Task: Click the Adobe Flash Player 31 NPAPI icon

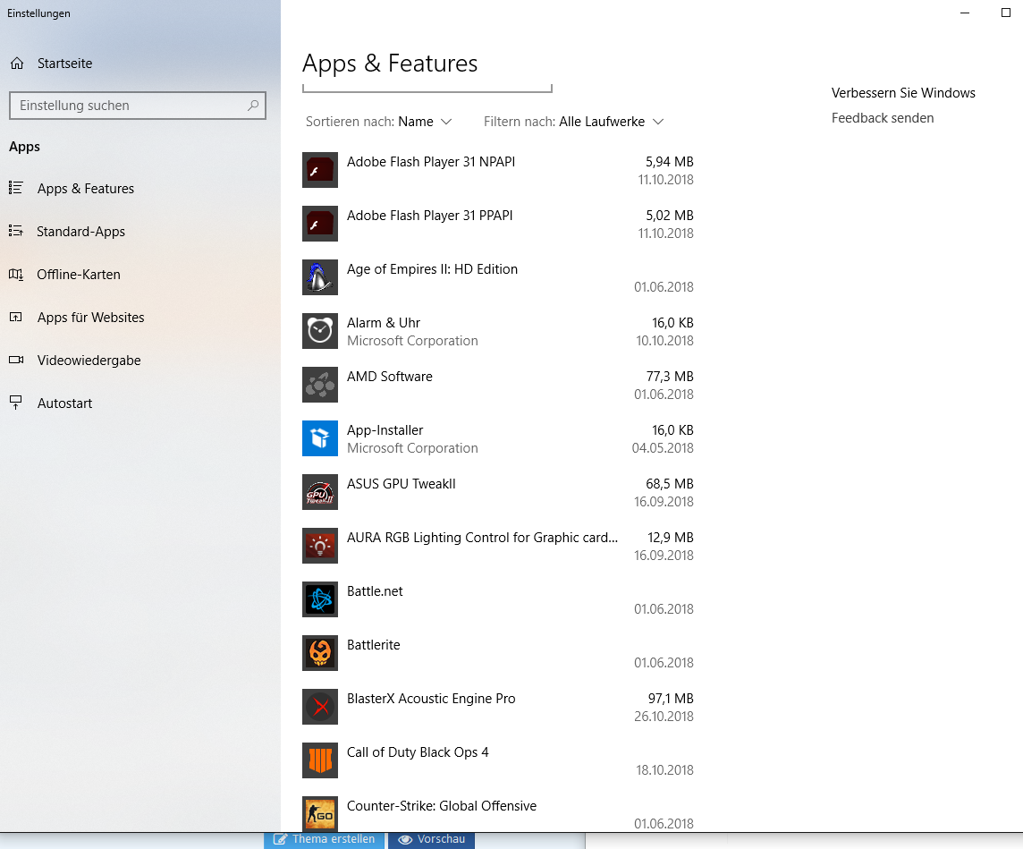Action: tap(320, 170)
